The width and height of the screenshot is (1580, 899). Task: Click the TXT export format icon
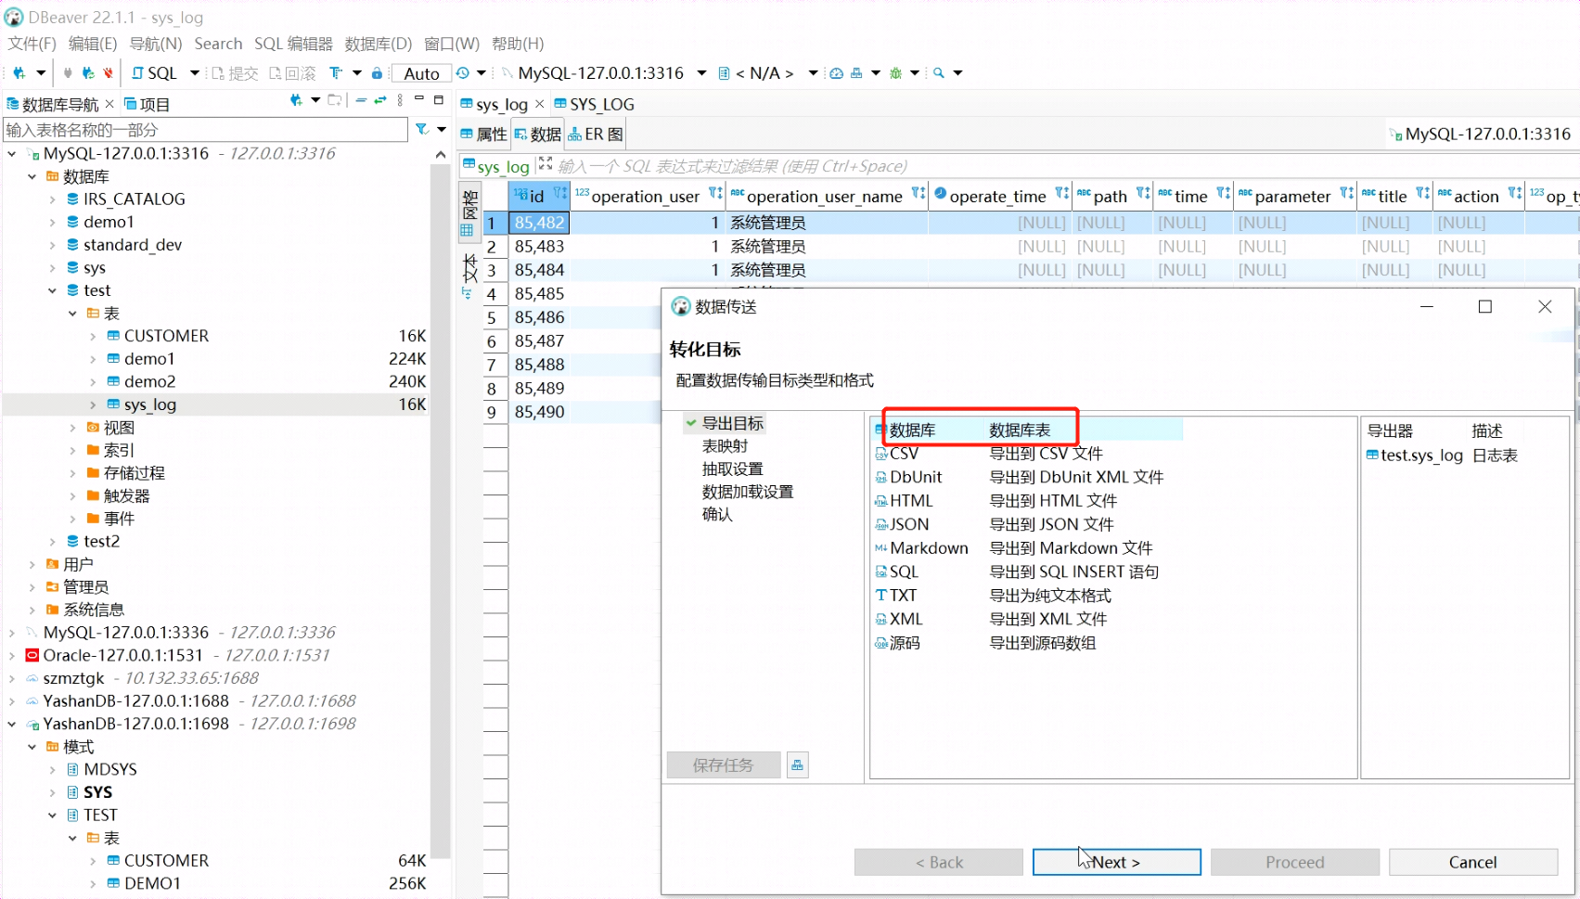(x=881, y=596)
